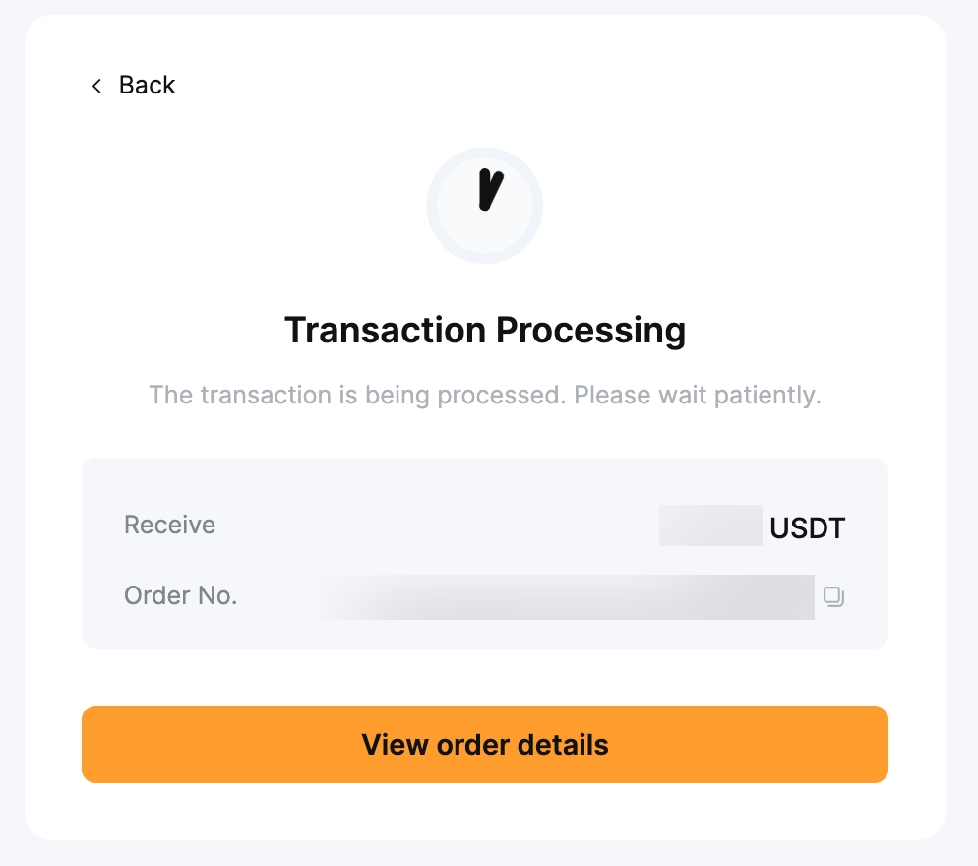This screenshot has height=866, width=978.
Task: Click the 'Please wait patiently' message text
Action: pyautogui.click(x=697, y=396)
